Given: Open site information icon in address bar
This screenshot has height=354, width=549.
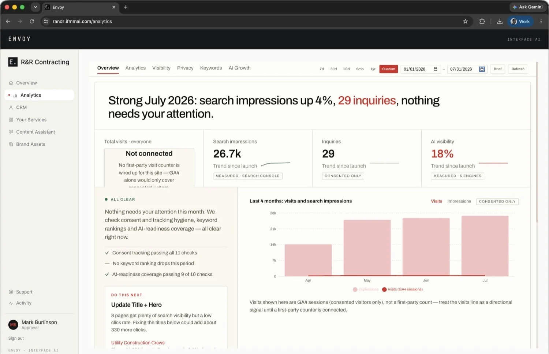Looking at the screenshot, I should click(x=46, y=22).
